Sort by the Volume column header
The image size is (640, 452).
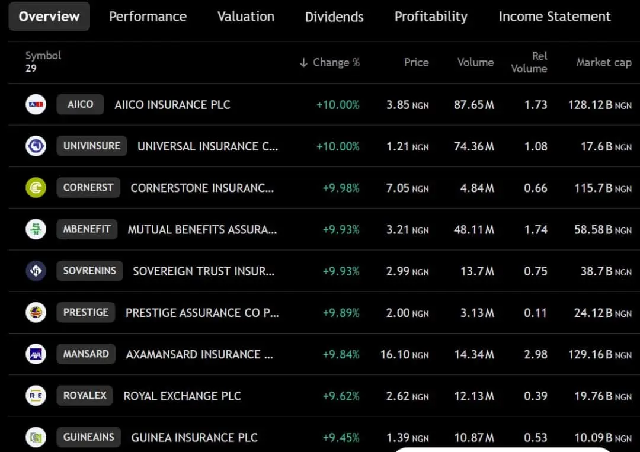click(x=475, y=62)
